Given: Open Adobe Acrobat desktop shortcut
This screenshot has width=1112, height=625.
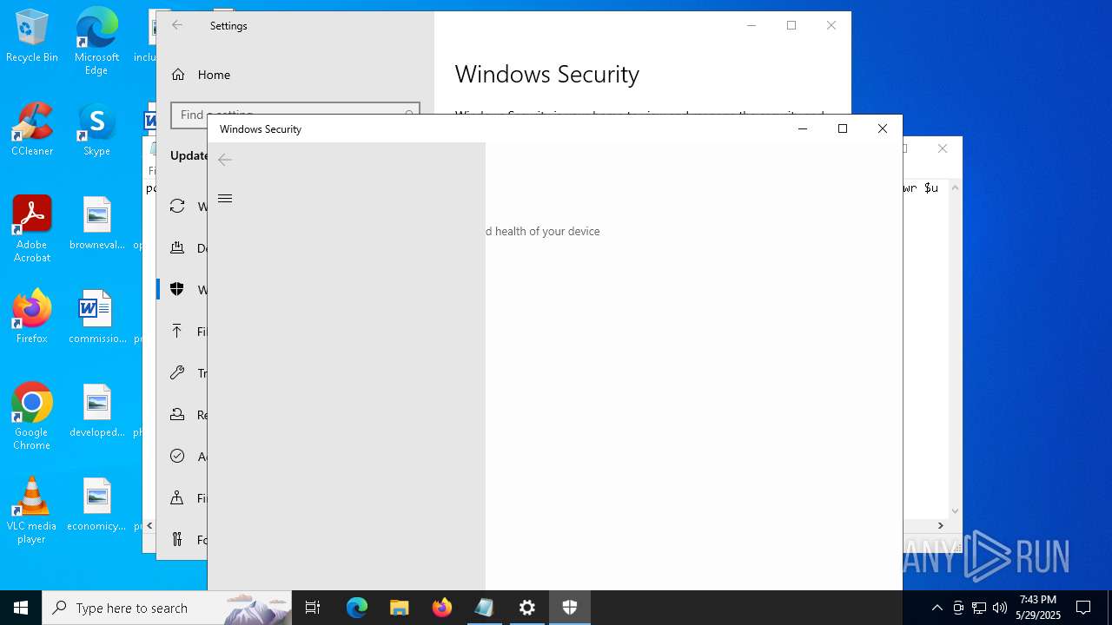Looking at the screenshot, I should click(x=32, y=228).
